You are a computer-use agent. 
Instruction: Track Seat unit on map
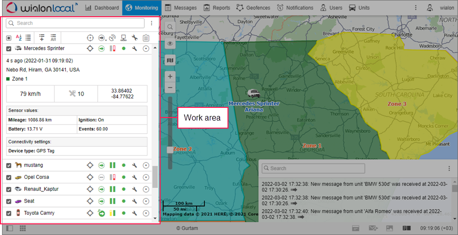(x=90, y=201)
